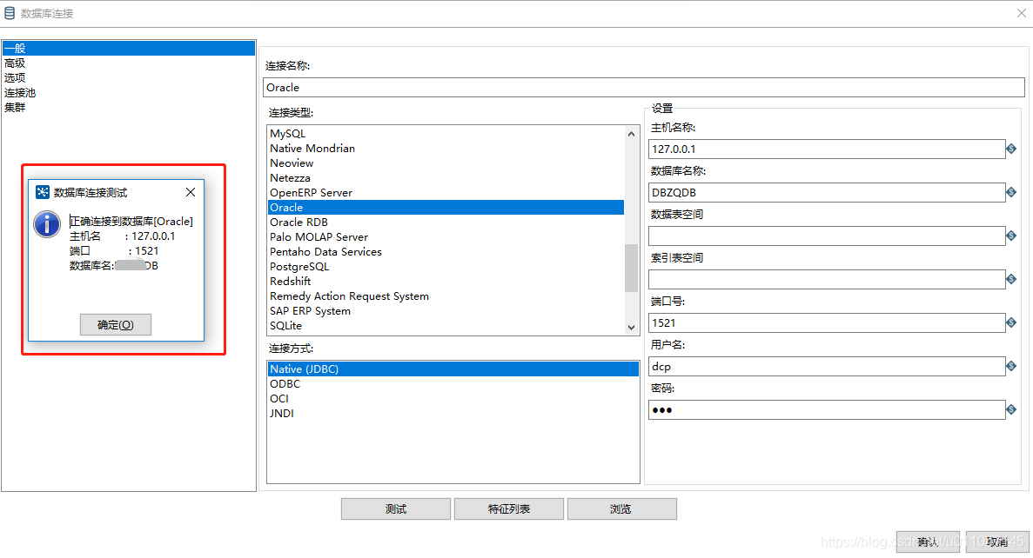Click the blue info icon in test dialog

pyautogui.click(x=47, y=223)
